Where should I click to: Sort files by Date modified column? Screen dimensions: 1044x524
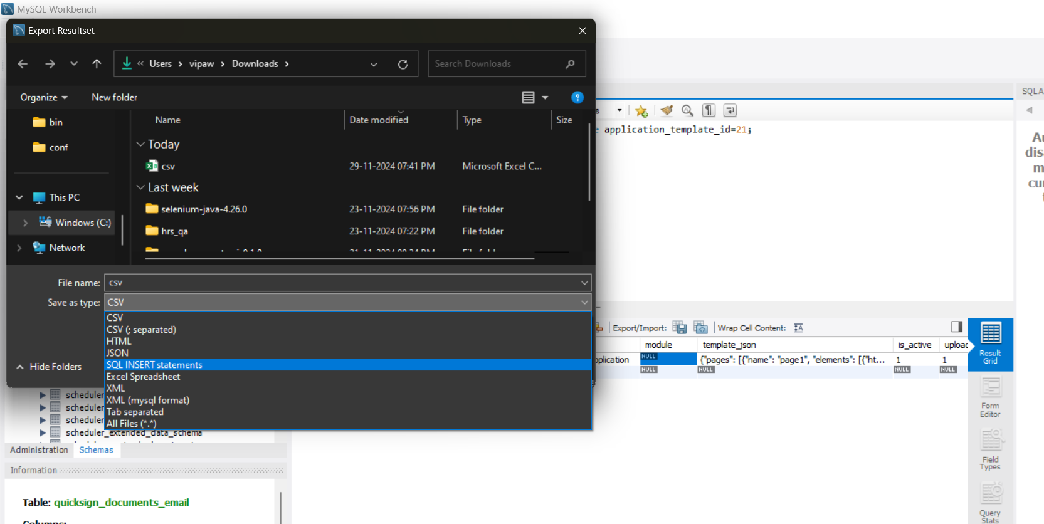379,120
